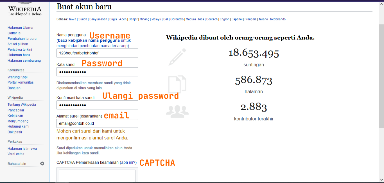Open Hubungi kami link

pyautogui.click(x=18, y=126)
